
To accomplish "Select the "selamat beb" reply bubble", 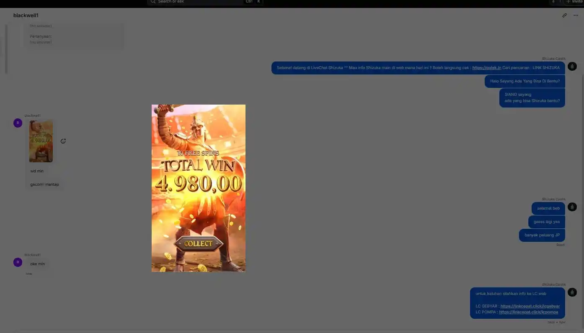I will click(x=548, y=208).
